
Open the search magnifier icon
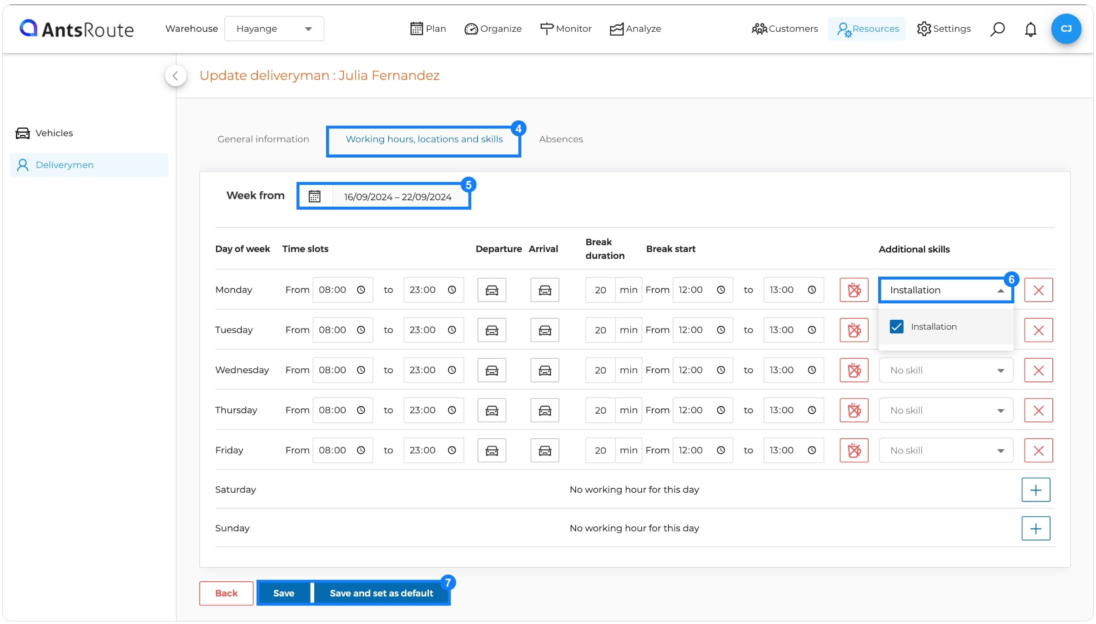click(997, 29)
